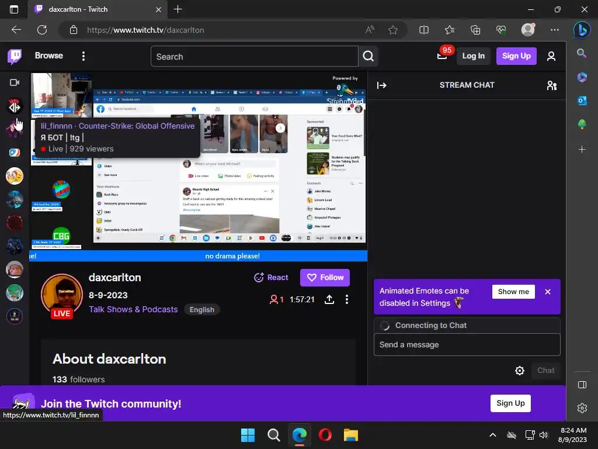This screenshot has width=598, height=449.
Task: Open Windows Start menu
Action: click(248, 435)
